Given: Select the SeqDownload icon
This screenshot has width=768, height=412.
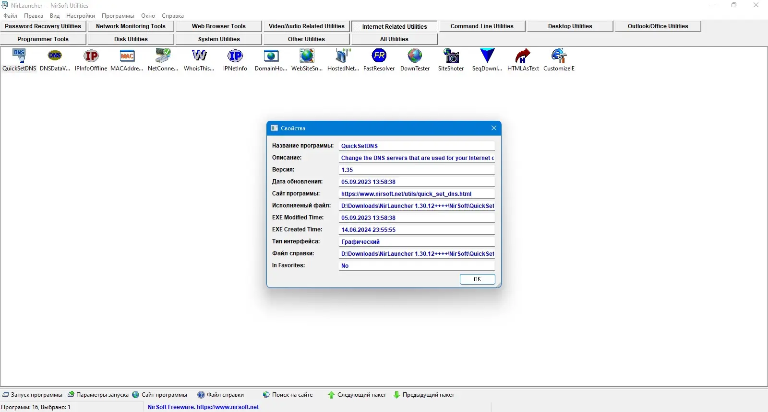Looking at the screenshot, I should (487, 56).
